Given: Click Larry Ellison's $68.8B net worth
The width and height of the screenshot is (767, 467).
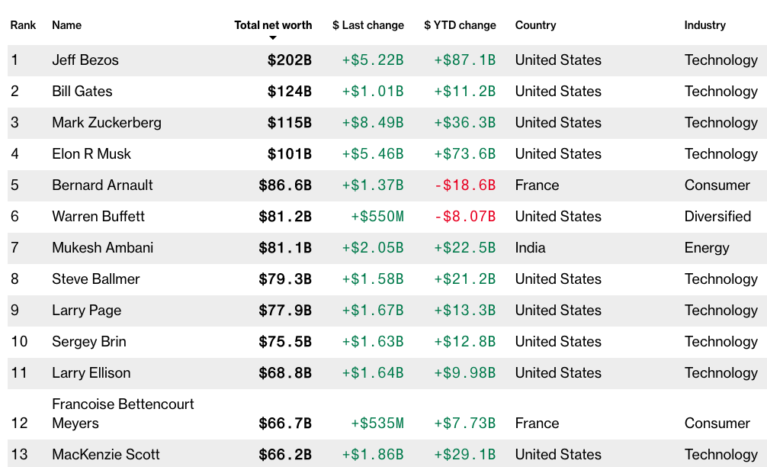Looking at the screenshot, I should [284, 373].
